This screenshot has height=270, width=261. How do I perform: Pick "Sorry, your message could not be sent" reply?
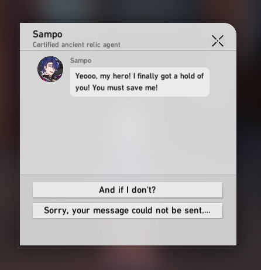[x=128, y=210]
